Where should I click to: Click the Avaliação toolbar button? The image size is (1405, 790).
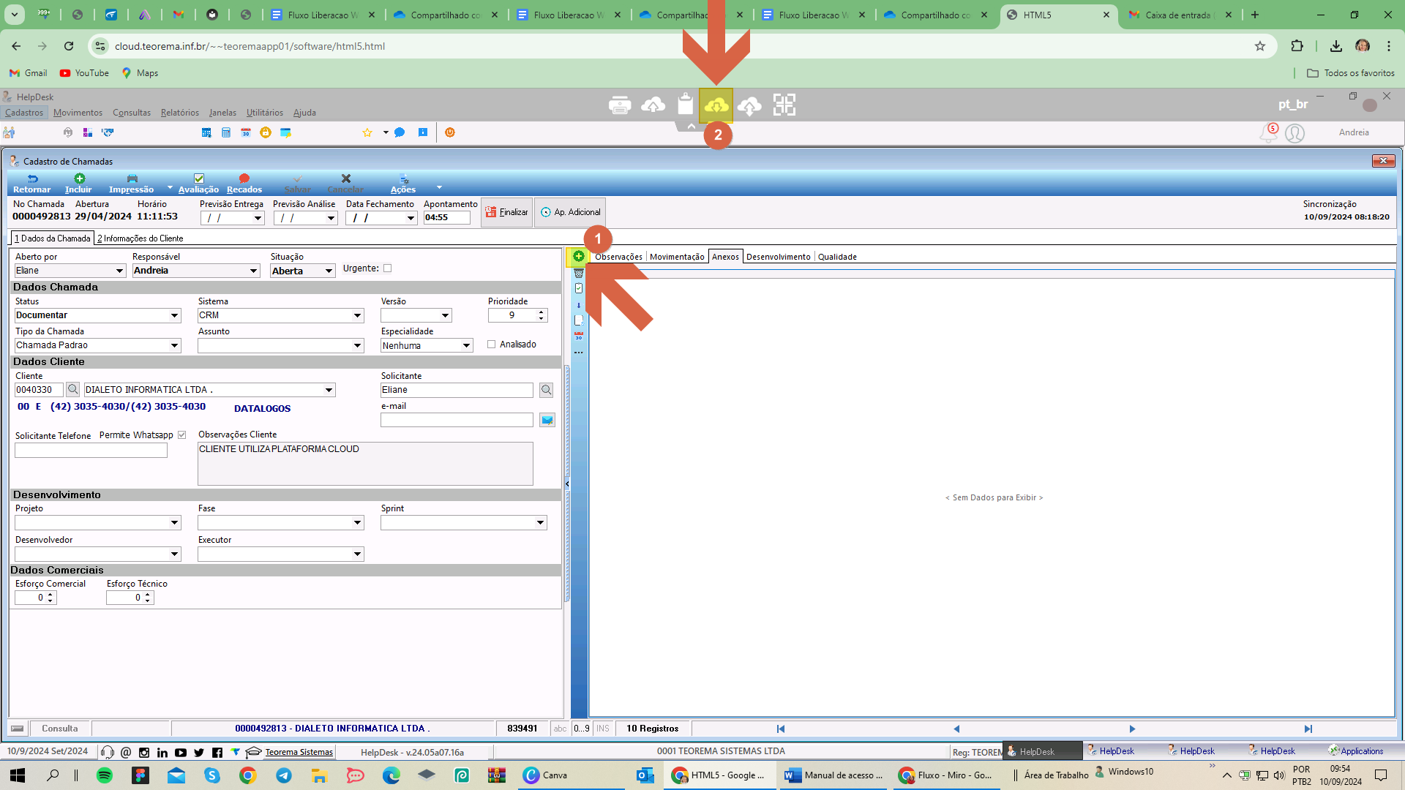(x=198, y=184)
